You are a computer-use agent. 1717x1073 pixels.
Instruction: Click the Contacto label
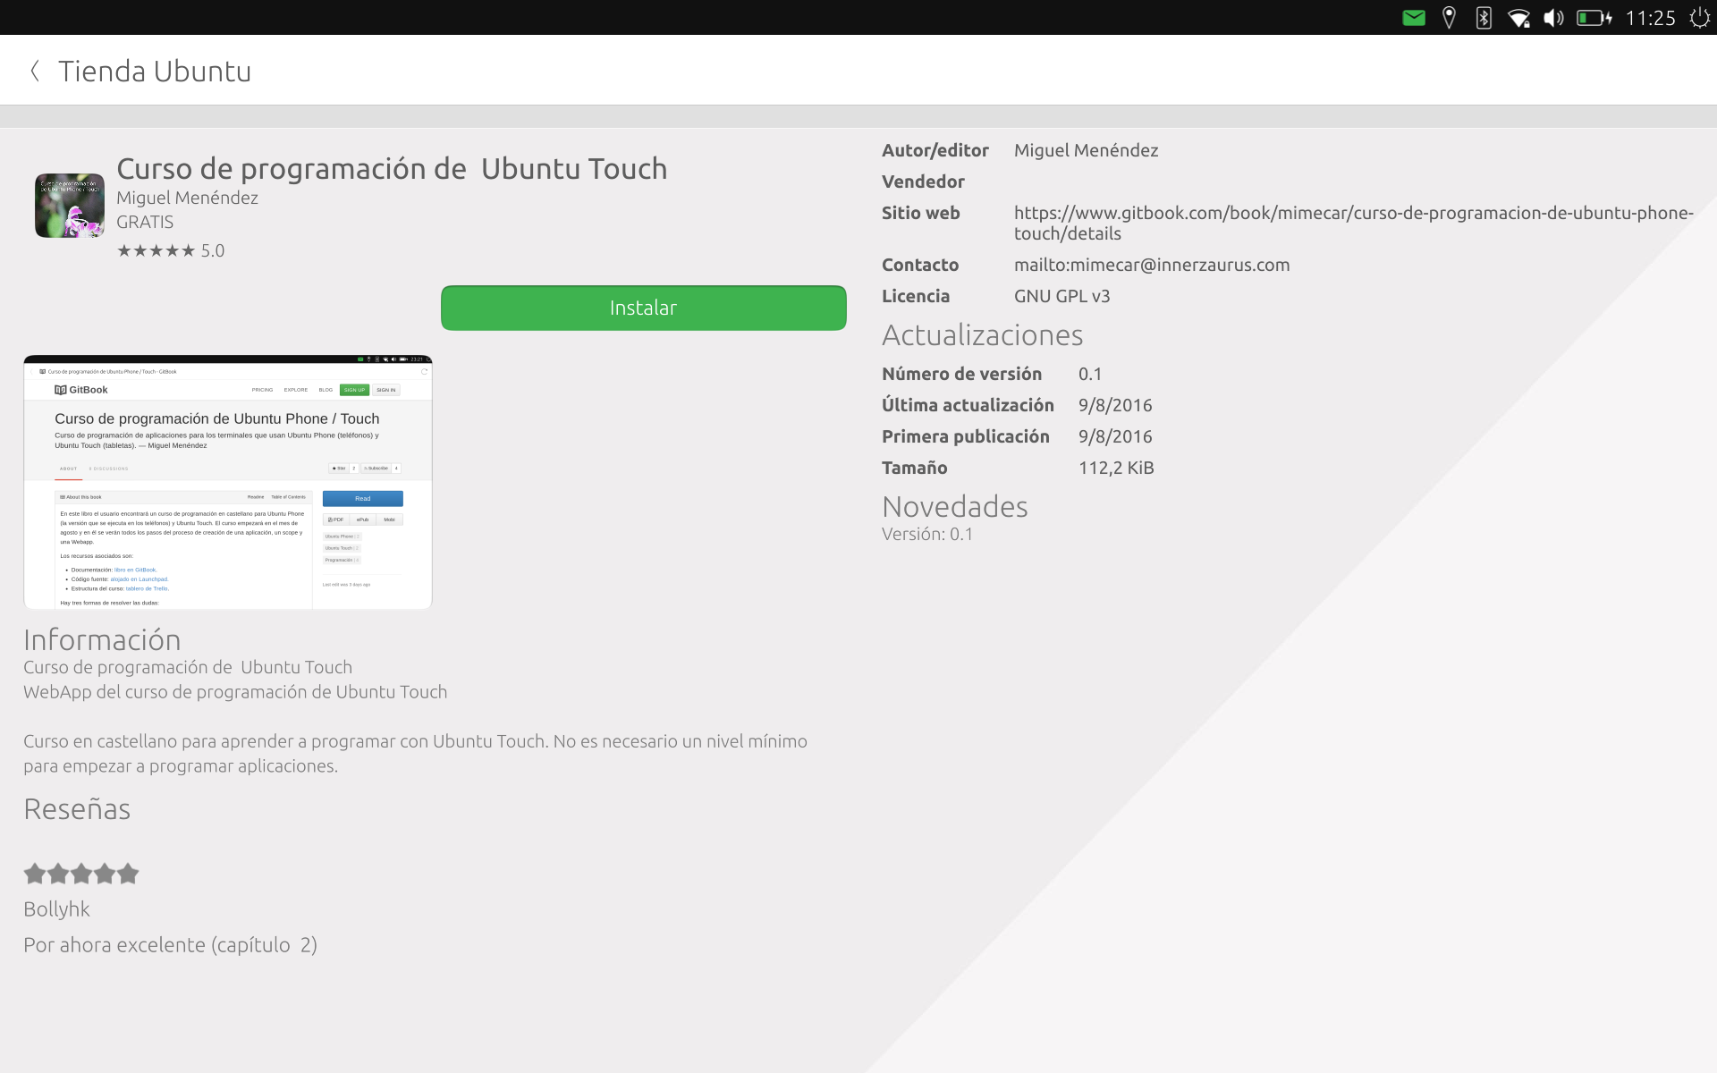(920, 265)
